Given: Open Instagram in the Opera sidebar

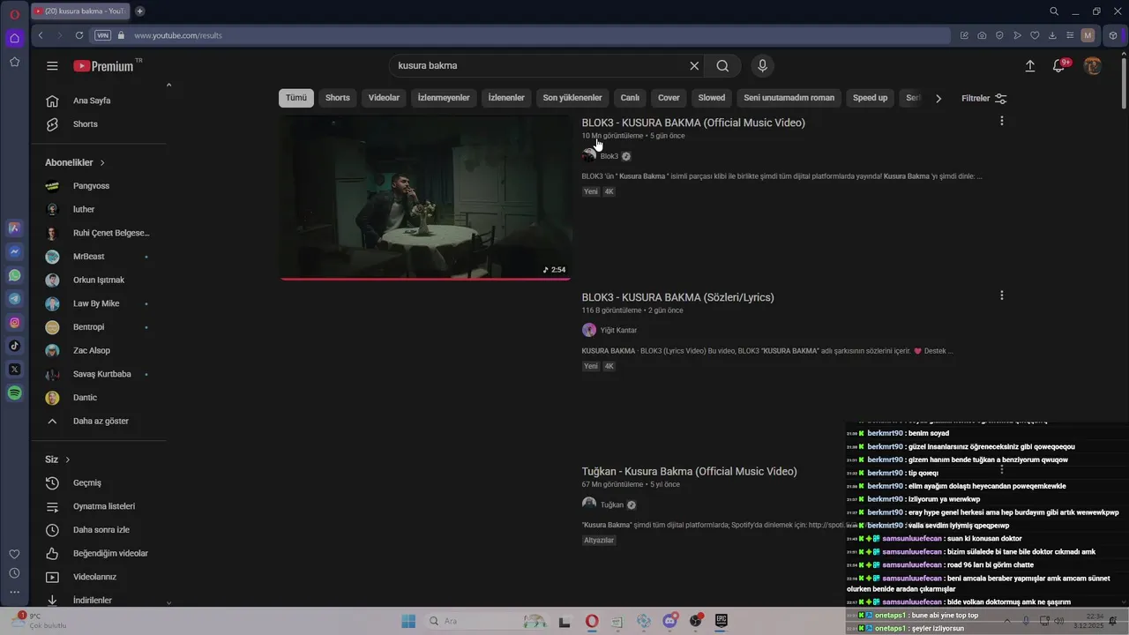Looking at the screenshot, I should (15, 323).
